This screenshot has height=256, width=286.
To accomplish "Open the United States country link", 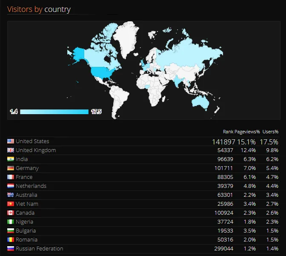I will point(32,141).
